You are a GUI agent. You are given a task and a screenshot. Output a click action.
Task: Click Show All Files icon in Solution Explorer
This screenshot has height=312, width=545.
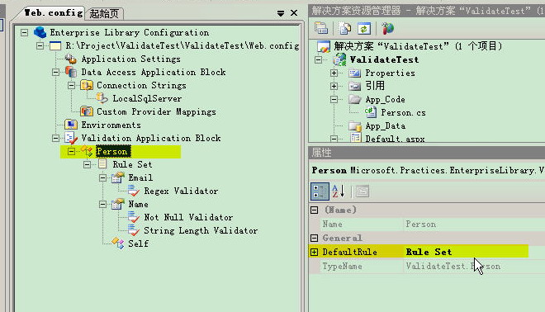pyautogui.click(x=344, y=28)
